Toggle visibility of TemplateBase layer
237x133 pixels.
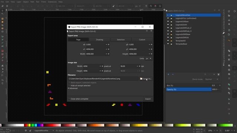click(168, 44)
